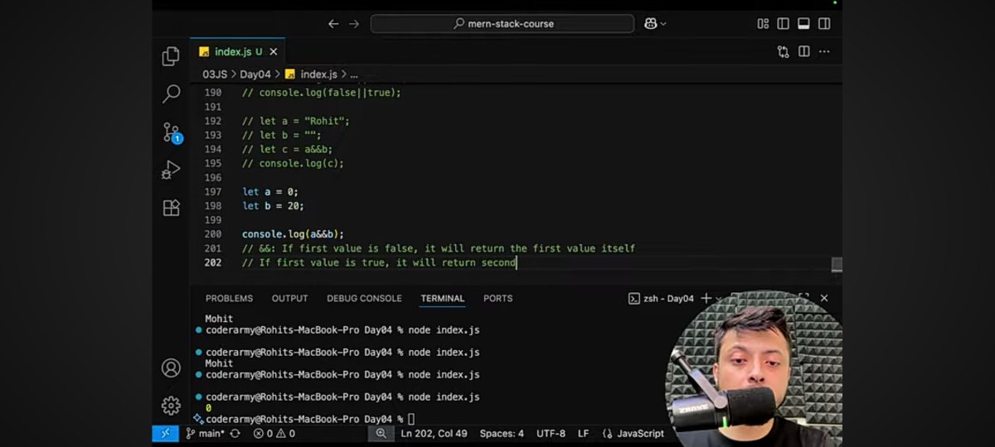Switch to the PORTS panel tab
This screenshot has width=995, height=447.
[498, 298]
